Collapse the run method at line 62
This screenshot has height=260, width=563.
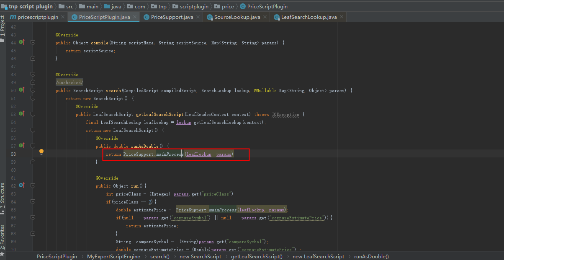[x=33, y=185]
